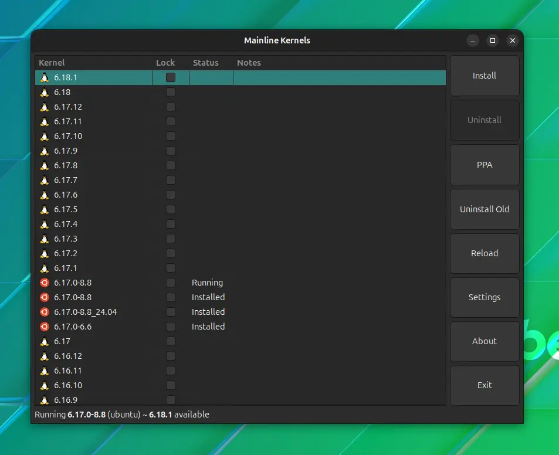Screen dimensions: 559x455
Task: Click the Tux icon beside kernel 6.18.1
Action: pos(45,77)
